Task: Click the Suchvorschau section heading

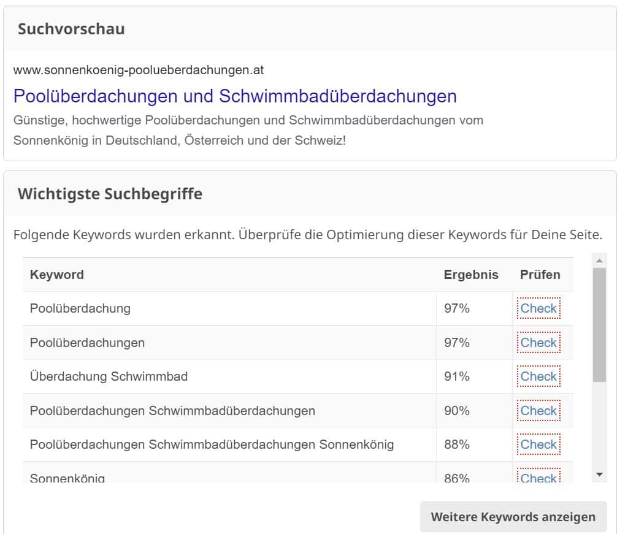Action: pyautogui.click(x=71, y=29)
